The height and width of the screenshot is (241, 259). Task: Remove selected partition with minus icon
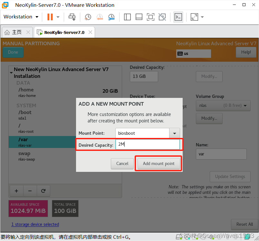point(30,191)
